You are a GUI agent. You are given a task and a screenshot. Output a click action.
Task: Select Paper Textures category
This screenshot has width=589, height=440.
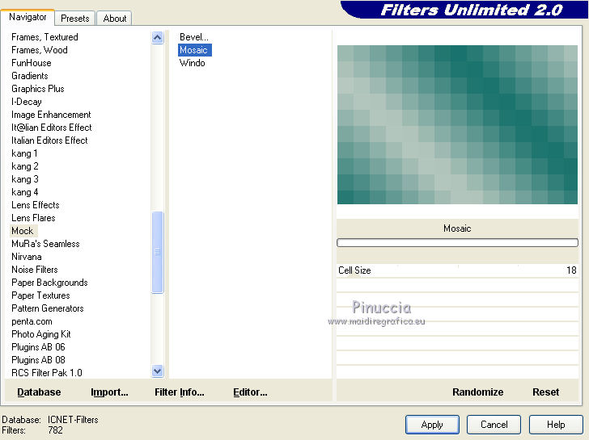40,295
